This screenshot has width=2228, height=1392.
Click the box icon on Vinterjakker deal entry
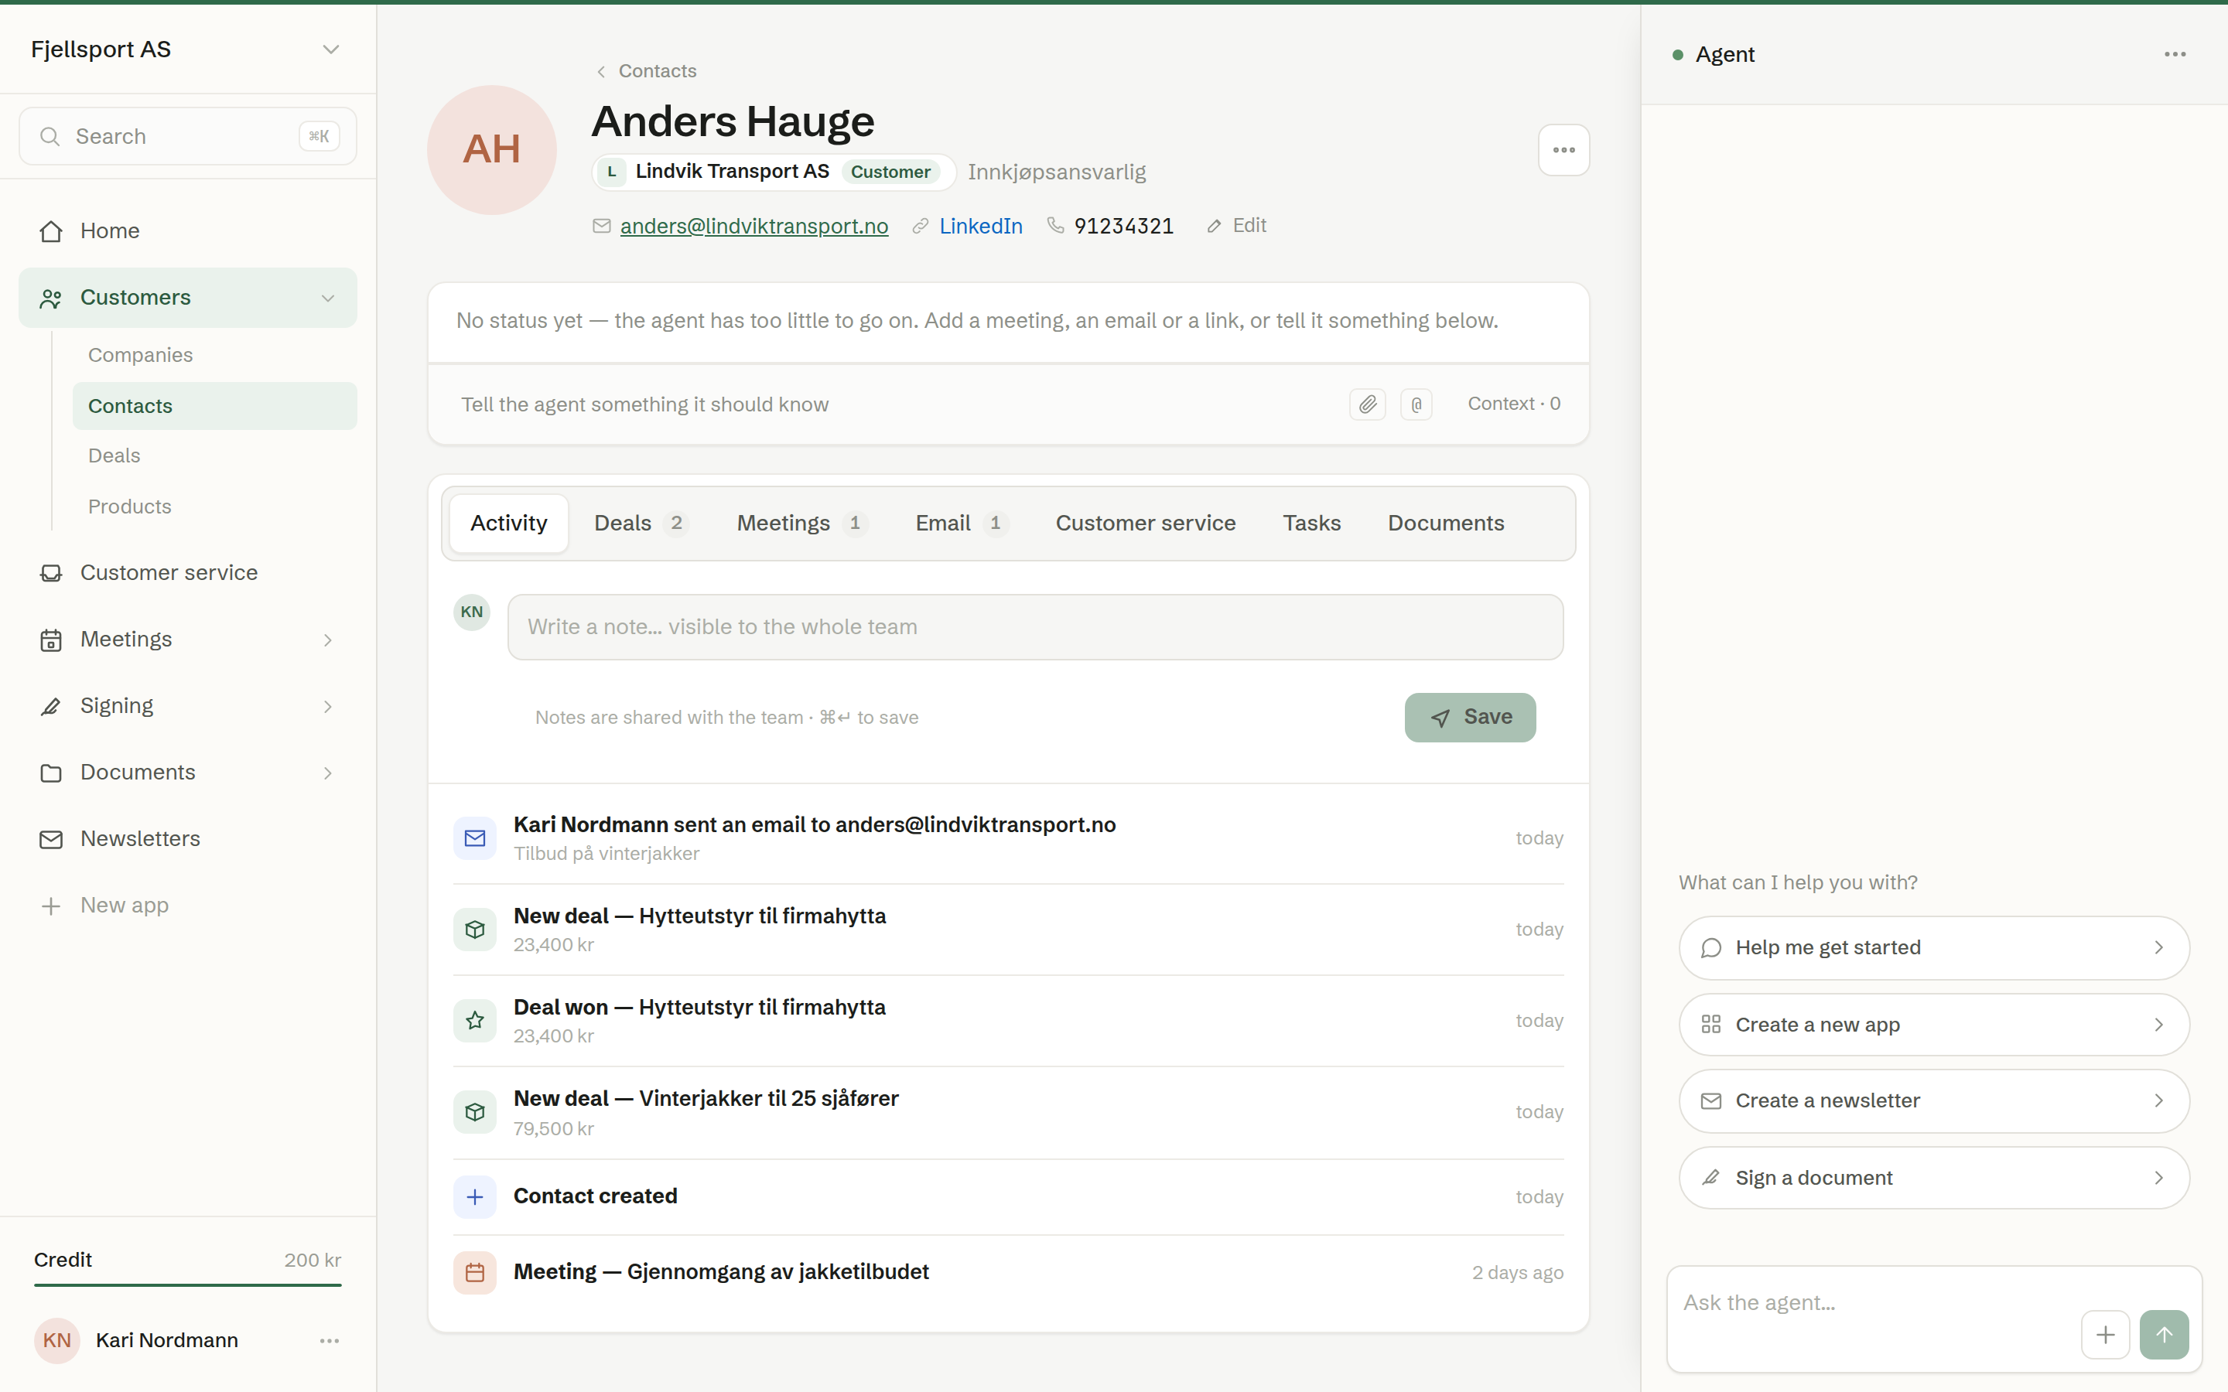click(x=475, y=1112)
